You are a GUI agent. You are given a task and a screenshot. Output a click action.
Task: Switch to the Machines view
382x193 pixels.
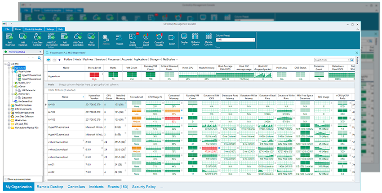(88, 59)
